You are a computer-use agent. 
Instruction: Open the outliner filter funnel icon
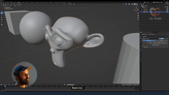point(166,4)
